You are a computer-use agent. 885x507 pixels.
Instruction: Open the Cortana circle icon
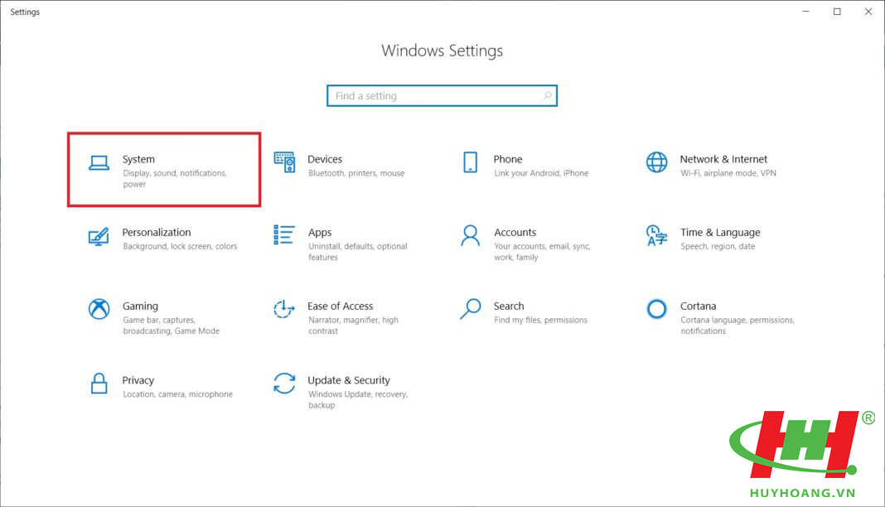[656, 308]
